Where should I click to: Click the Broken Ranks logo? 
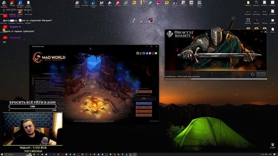[x=180, y=34]
